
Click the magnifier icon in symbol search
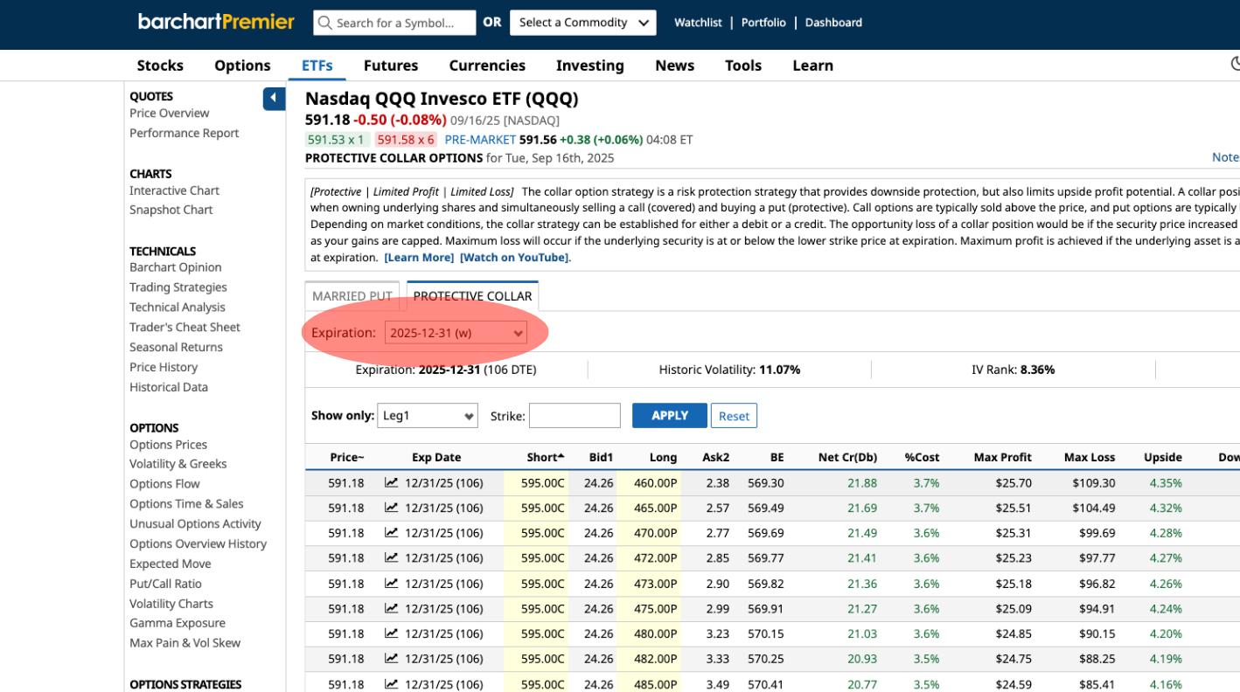(x=325, y=23)
